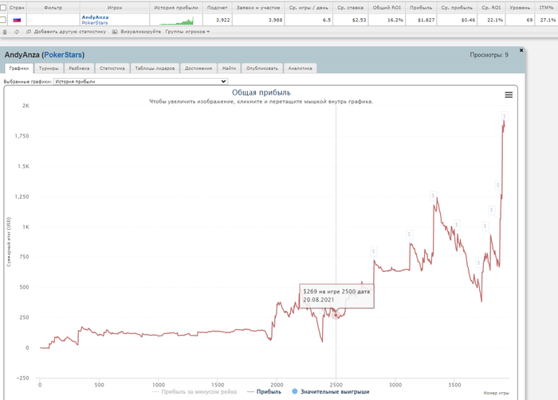
Task: Sort by the Ср. ROI column header
Action: click(x=491, y=7)
